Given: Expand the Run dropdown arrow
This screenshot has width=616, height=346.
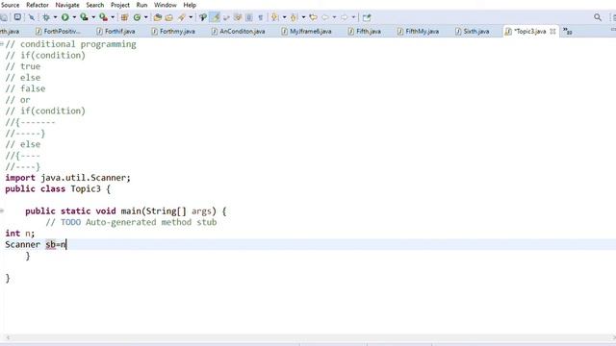Looking at the screenshot, I should pos(74,17).
